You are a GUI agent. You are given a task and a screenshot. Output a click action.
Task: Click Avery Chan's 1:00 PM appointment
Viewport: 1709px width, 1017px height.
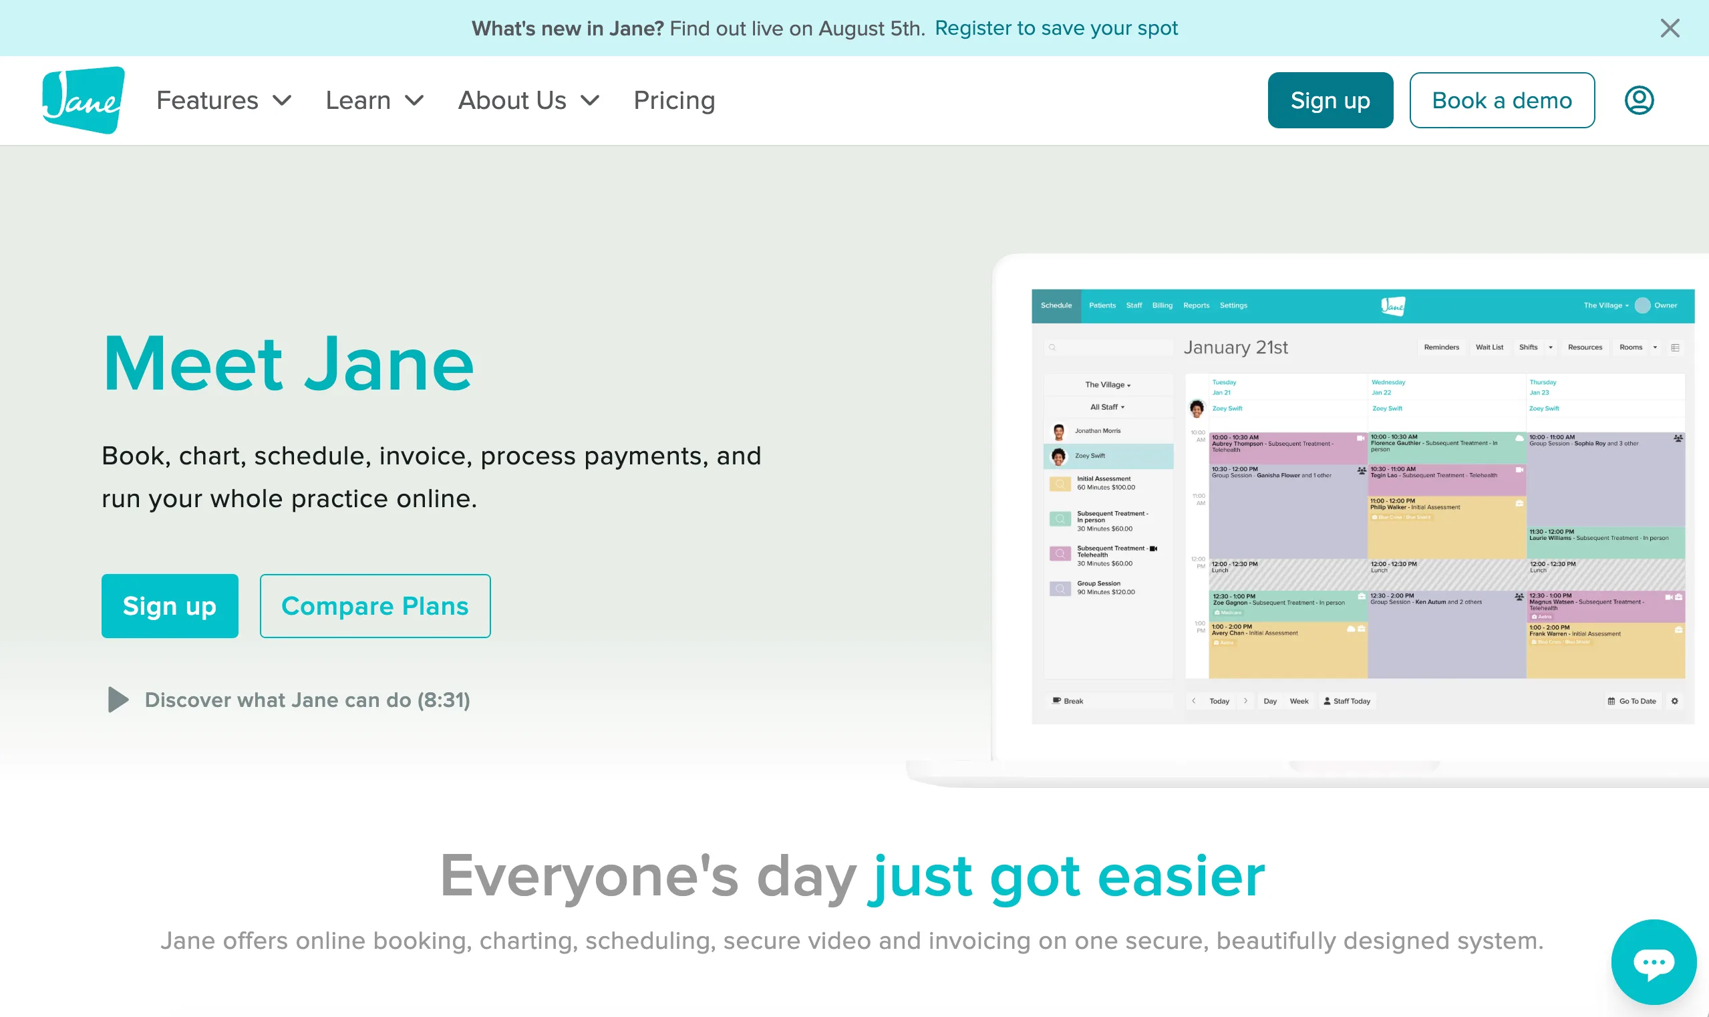click(x=1288, y=649)
